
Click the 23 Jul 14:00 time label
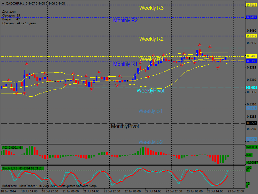215,191
